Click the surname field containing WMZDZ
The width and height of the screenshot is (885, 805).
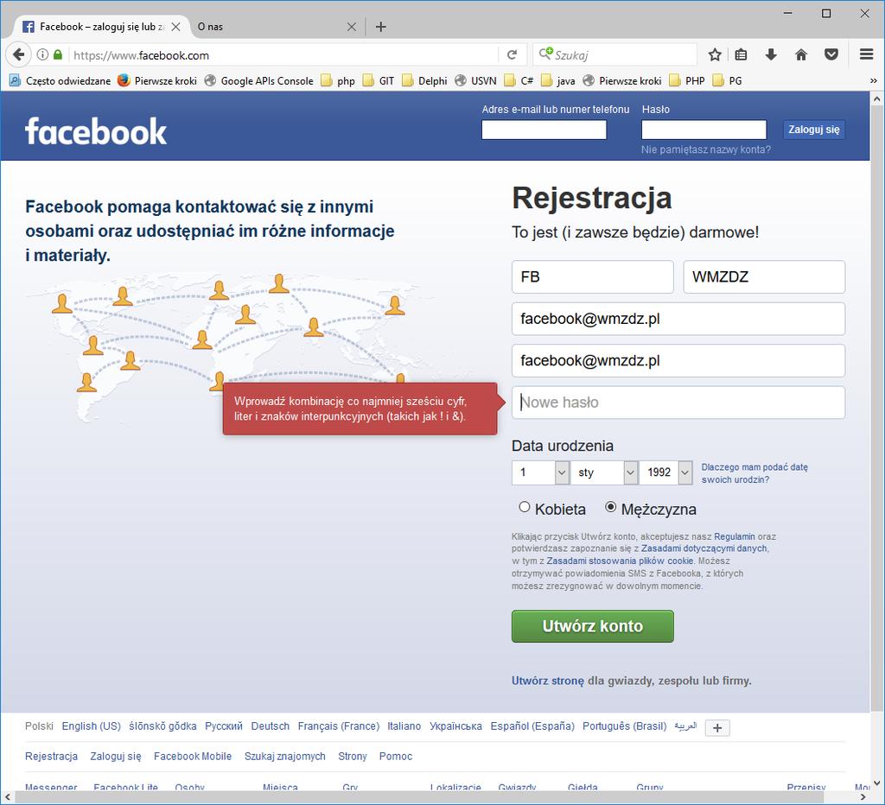click(764, 277)
